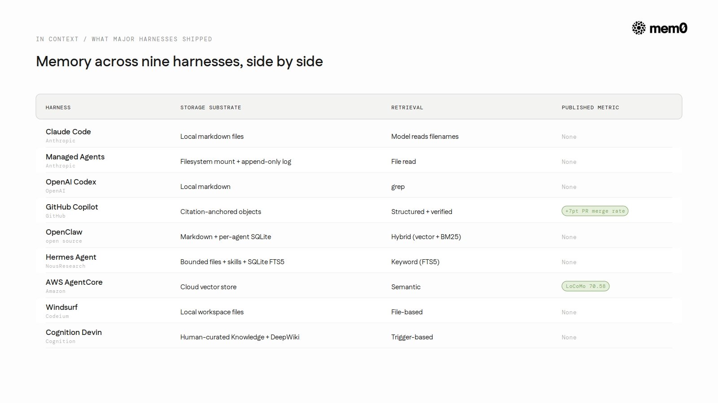Click the mem0 logo icon

(x=639, y=28)
